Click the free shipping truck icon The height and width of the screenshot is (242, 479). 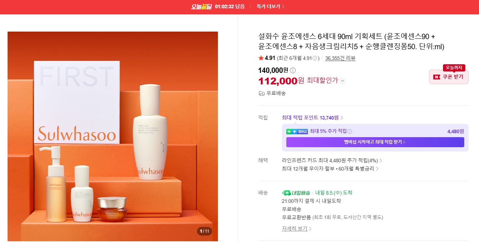(x=262, y=93)
